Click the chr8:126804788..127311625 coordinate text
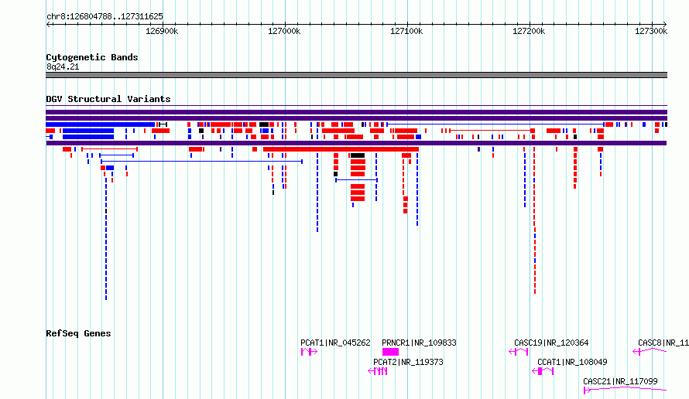 [105, 17]
